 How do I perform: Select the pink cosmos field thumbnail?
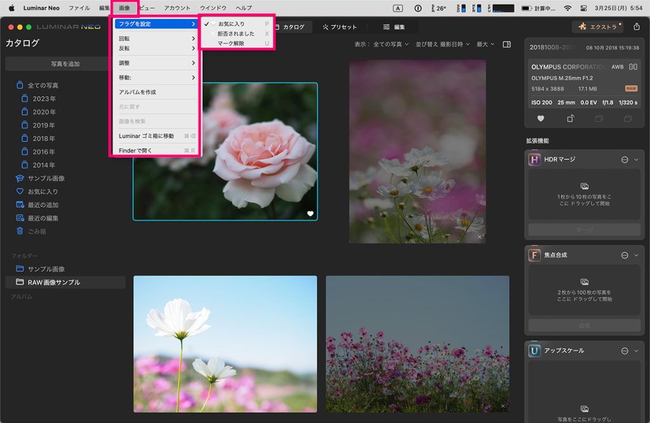[418, 344]
